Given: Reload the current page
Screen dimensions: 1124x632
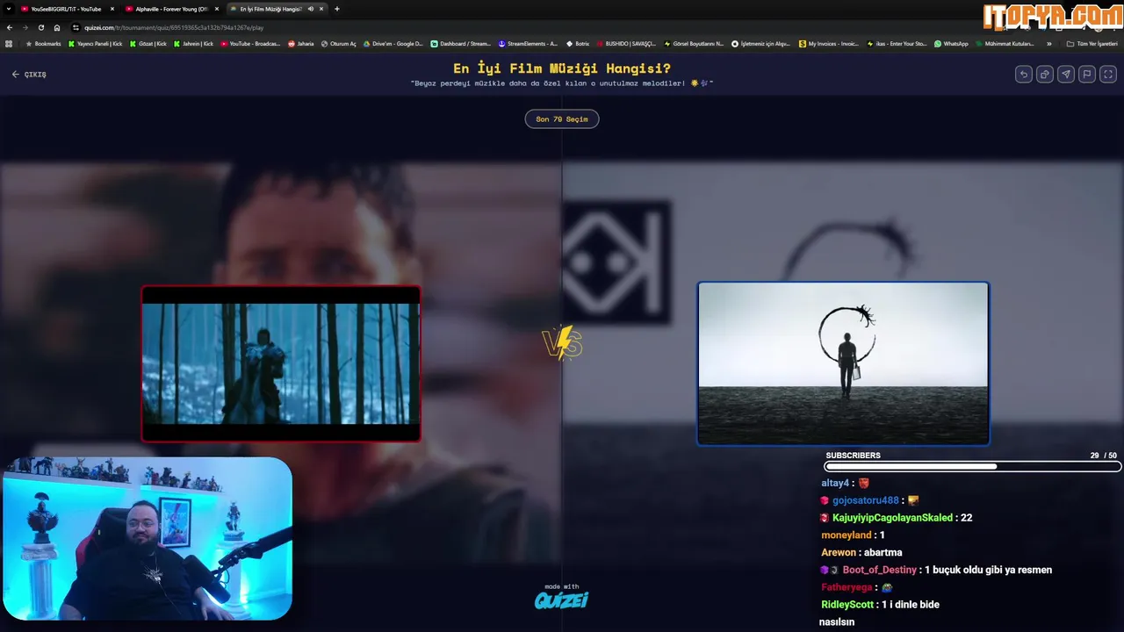Looking at the screenshot, I should tap(40, 27).
